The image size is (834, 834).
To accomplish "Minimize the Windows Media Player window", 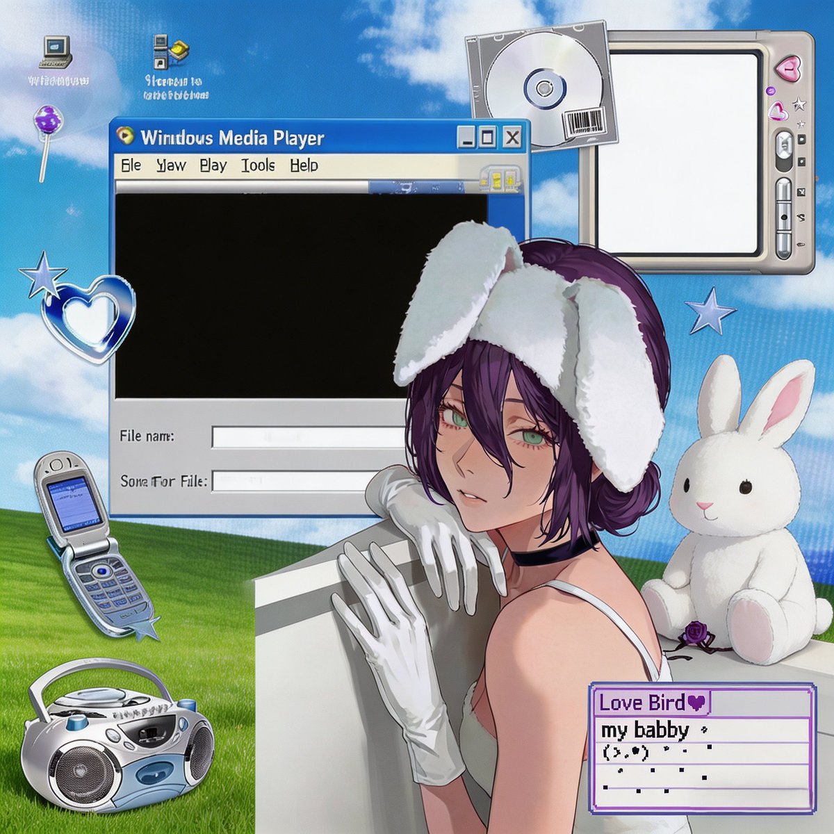I will click(466, 137).
